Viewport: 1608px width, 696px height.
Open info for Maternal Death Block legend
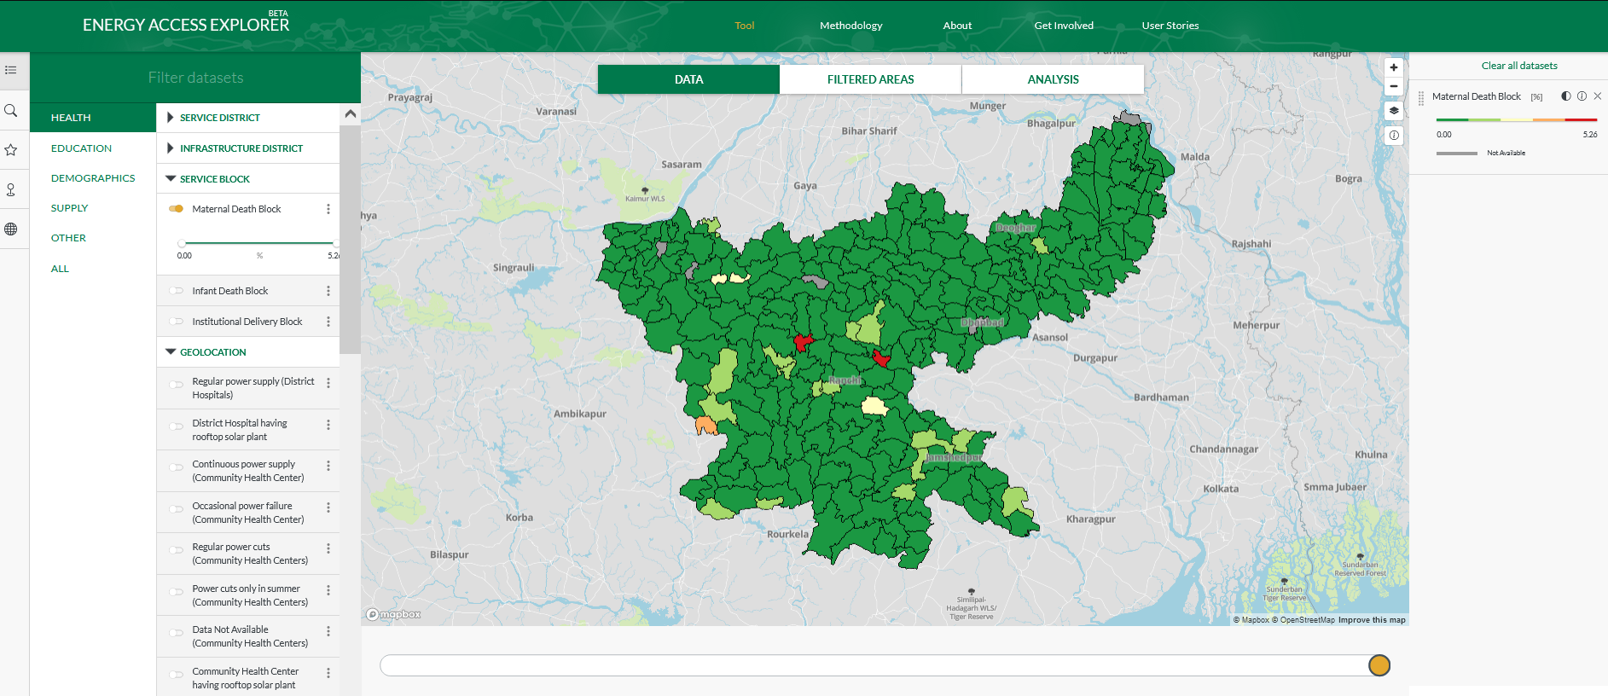point(1582,96)
